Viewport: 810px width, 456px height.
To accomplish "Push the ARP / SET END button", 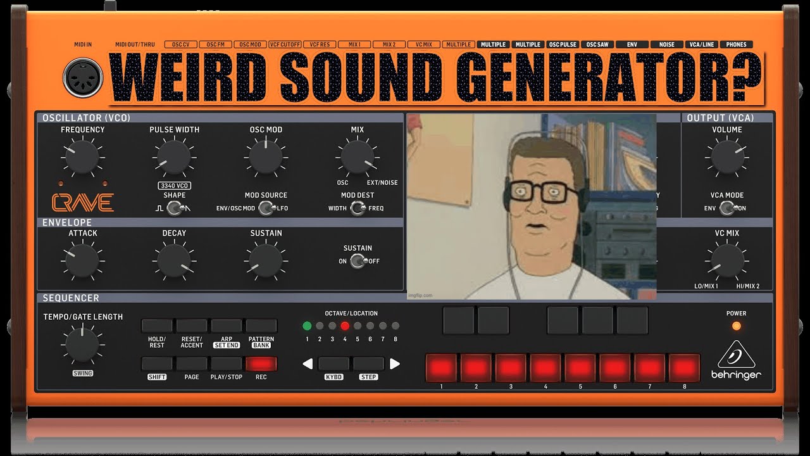I will point(227,326).
